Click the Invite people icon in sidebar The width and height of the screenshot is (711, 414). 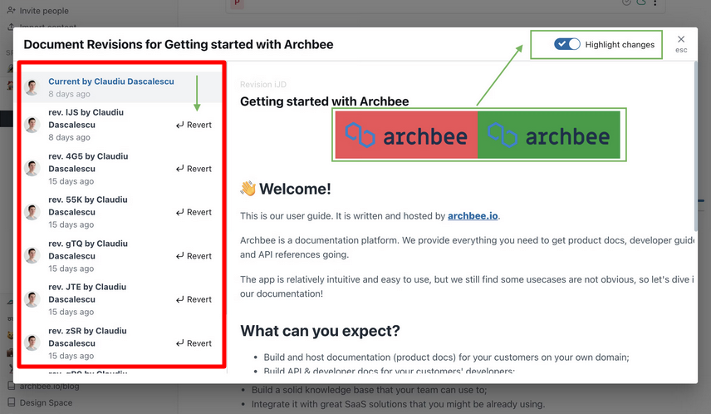(x=11, y=10)
